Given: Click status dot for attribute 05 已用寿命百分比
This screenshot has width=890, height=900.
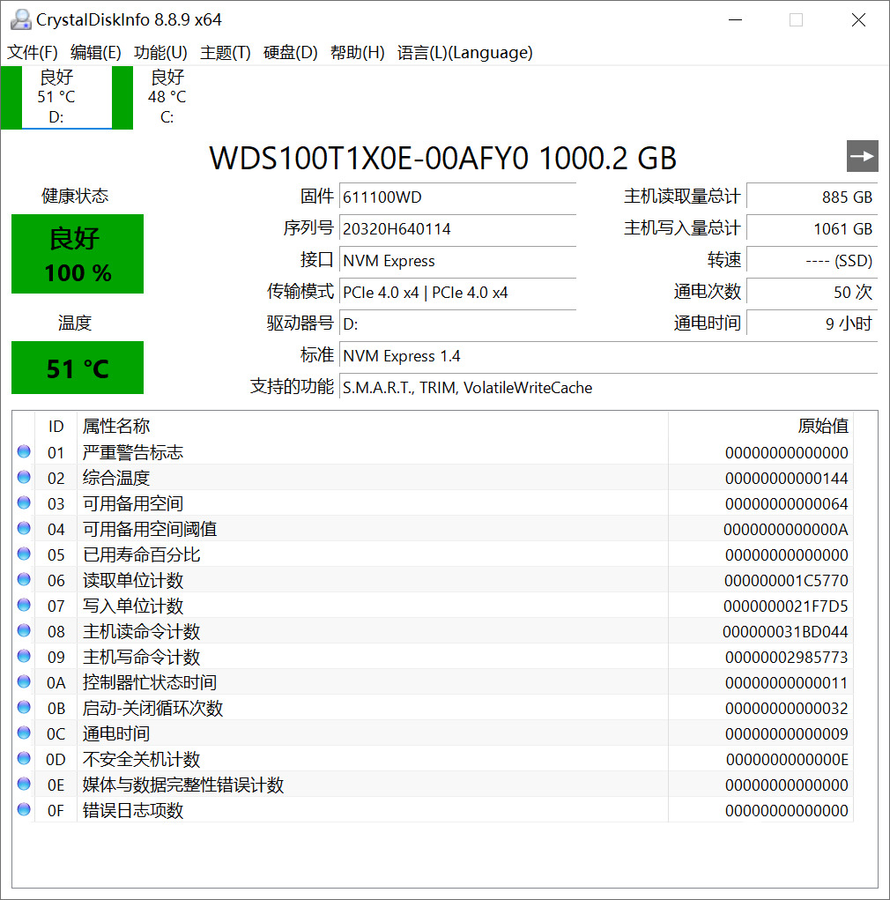Looking at the screenshot, I should [24, 554].
